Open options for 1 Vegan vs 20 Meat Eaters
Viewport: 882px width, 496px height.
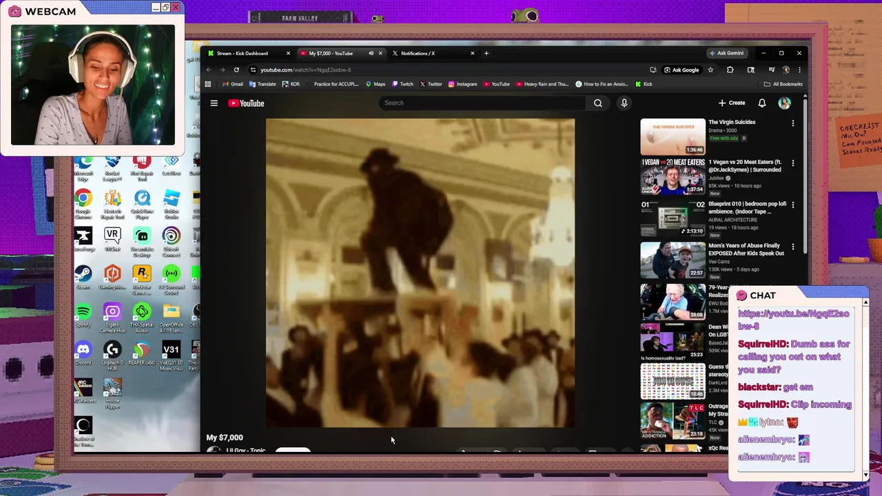[793, 164]
